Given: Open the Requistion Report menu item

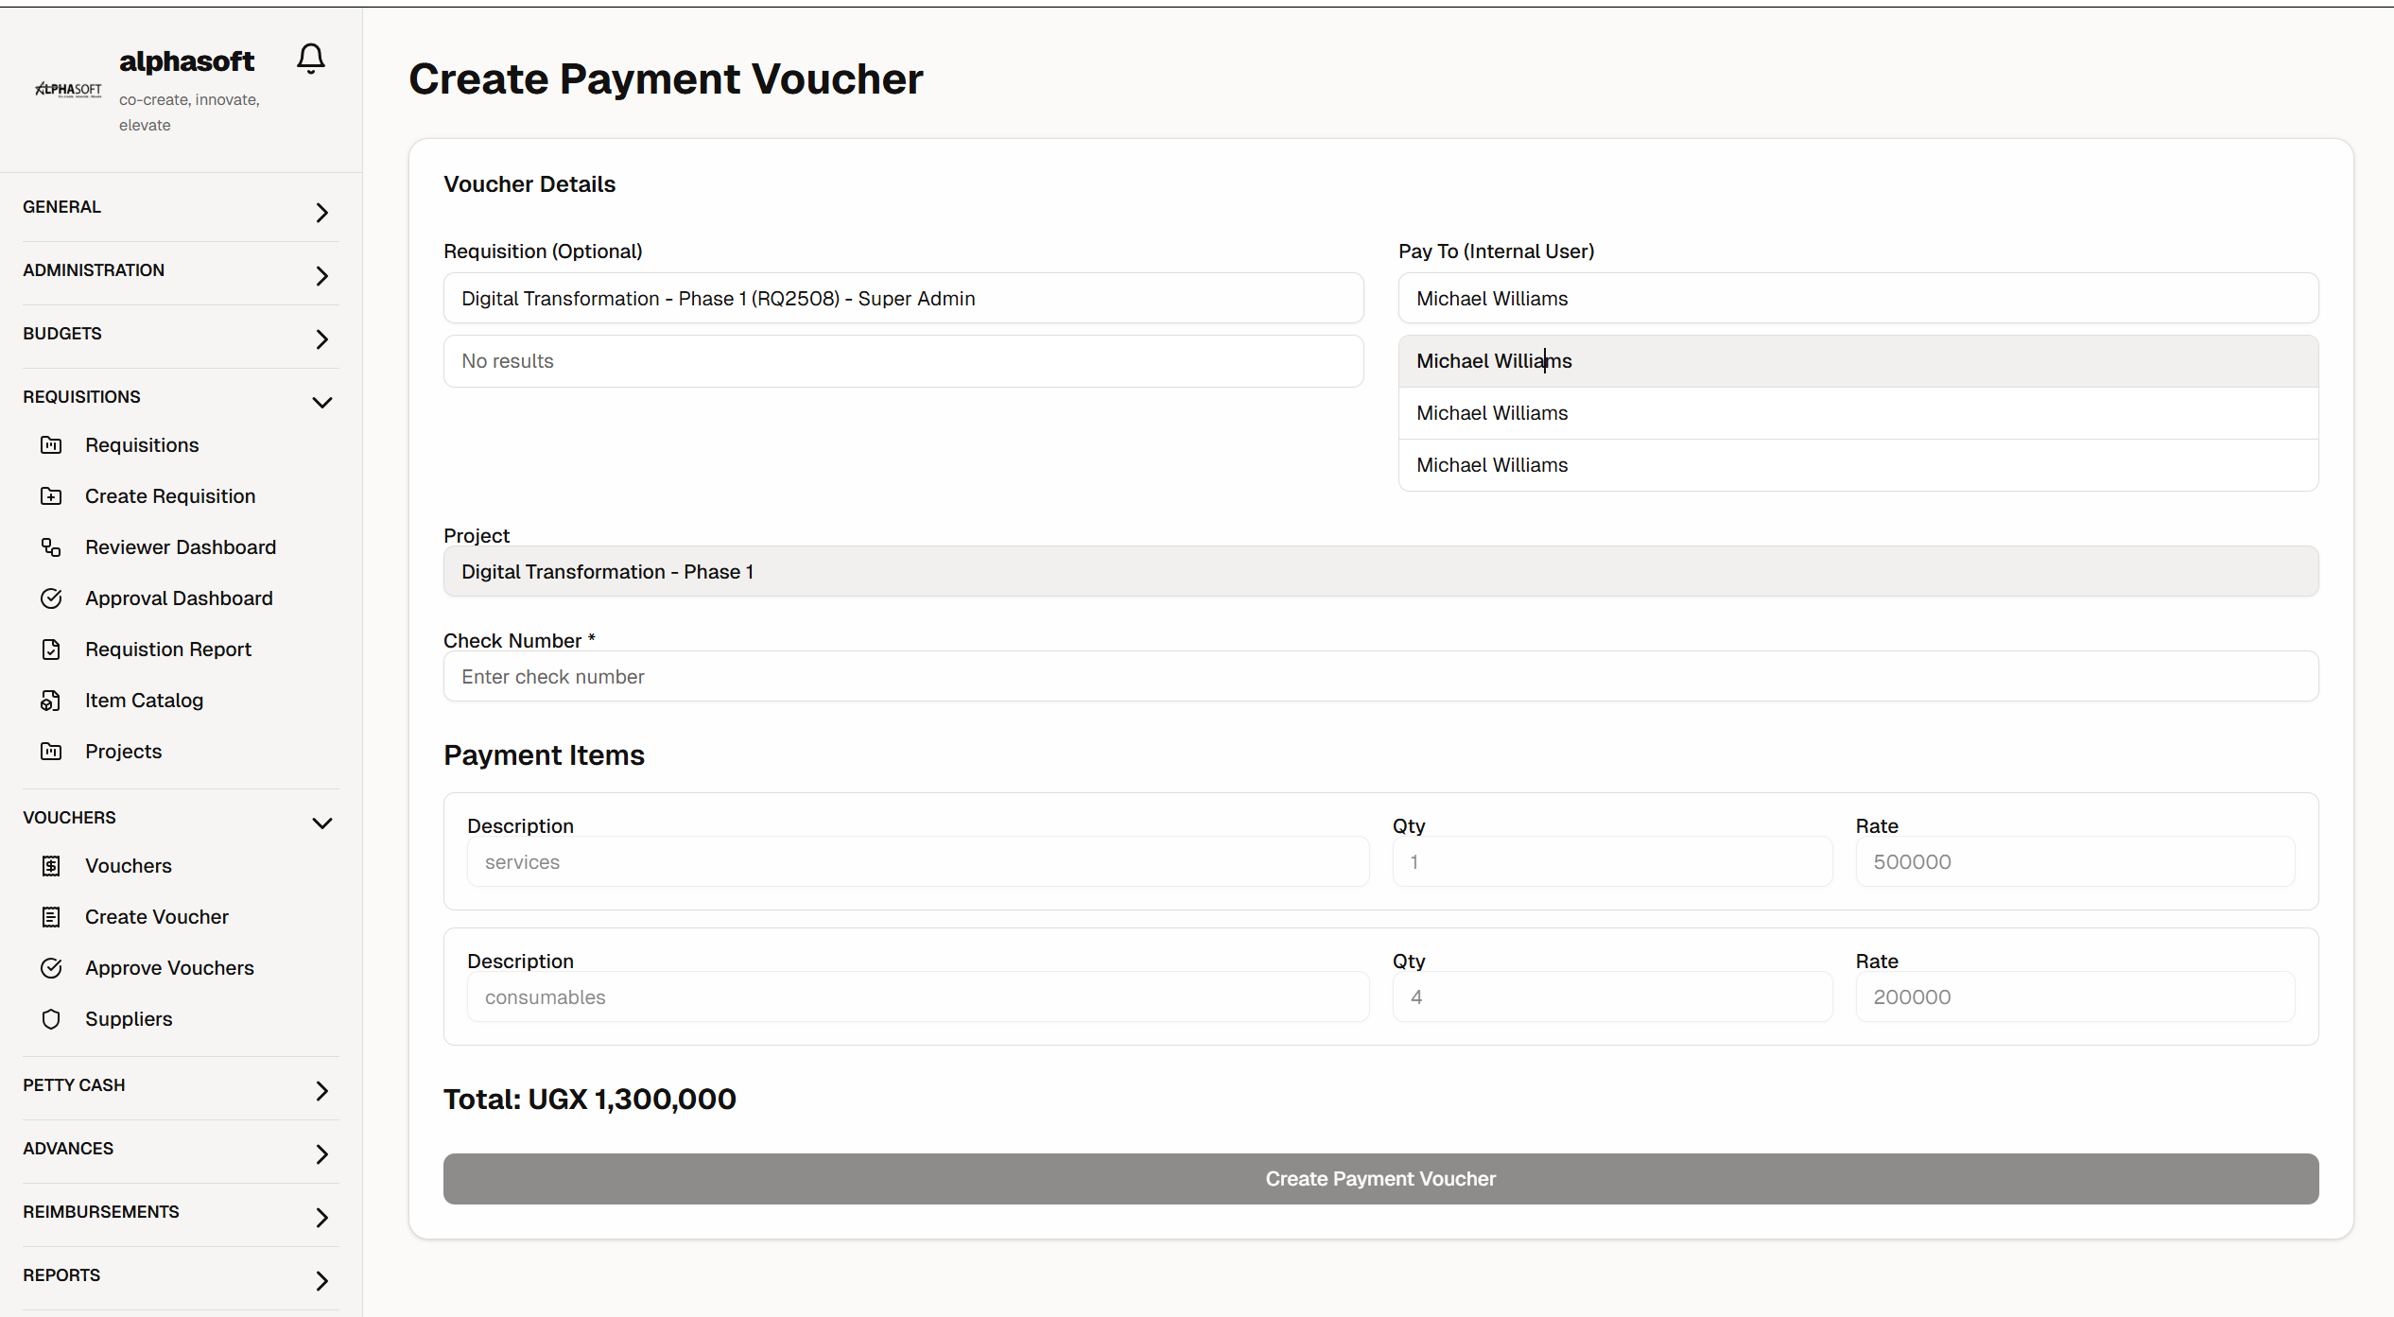Looking at the screenshot, I should click(x=167, y=650).
